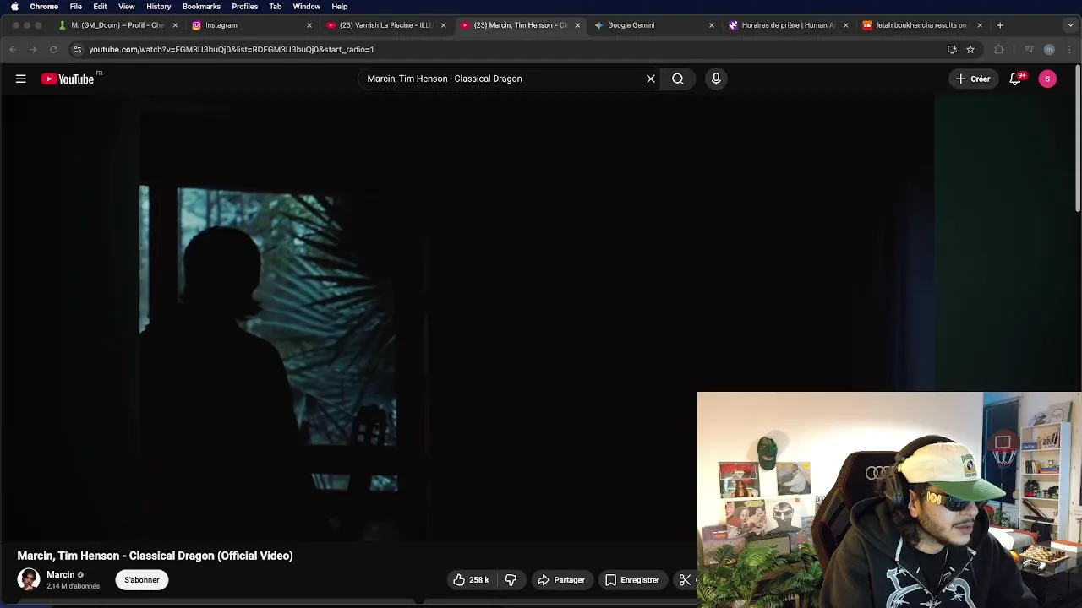Screen dimensions: 1082x608
Task: Open the History menu
Action: point(158,7)
